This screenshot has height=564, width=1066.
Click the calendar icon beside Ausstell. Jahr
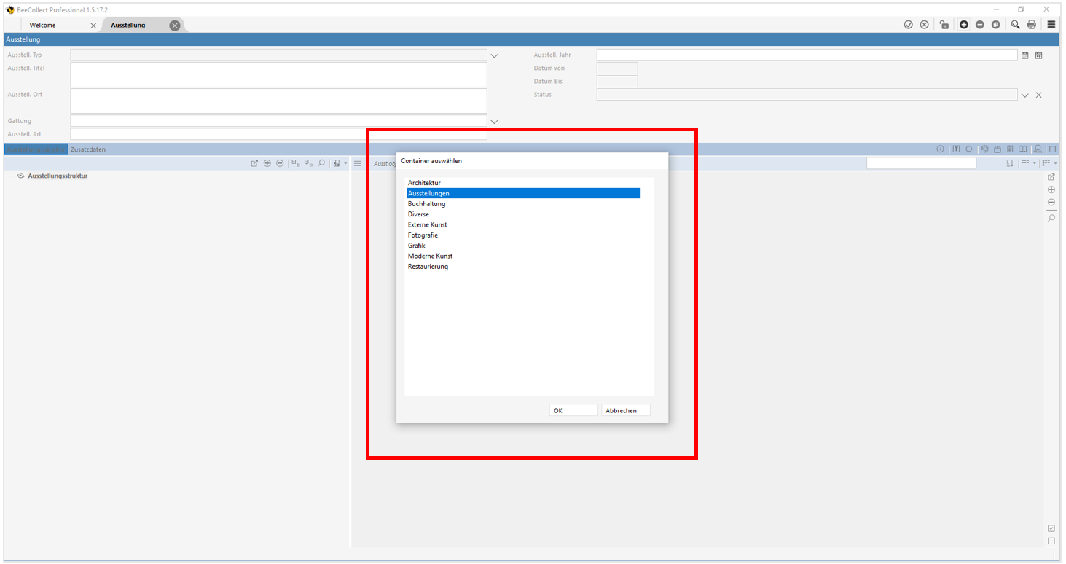[1025, 55]
